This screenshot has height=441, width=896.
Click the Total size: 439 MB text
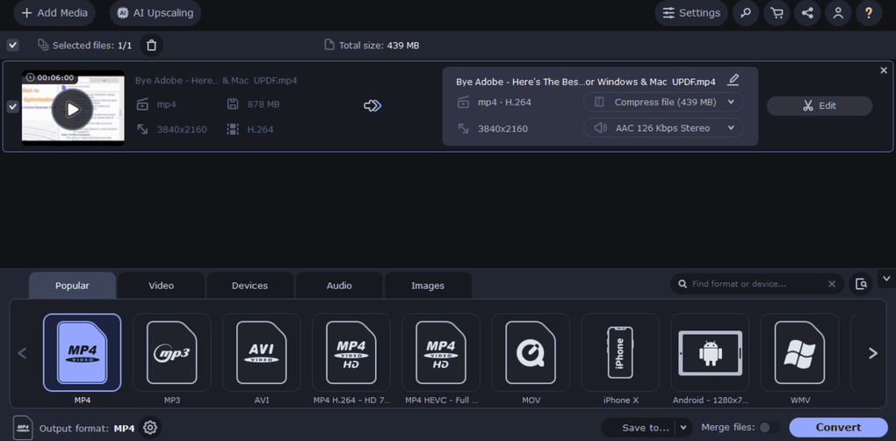click(379, 45)
